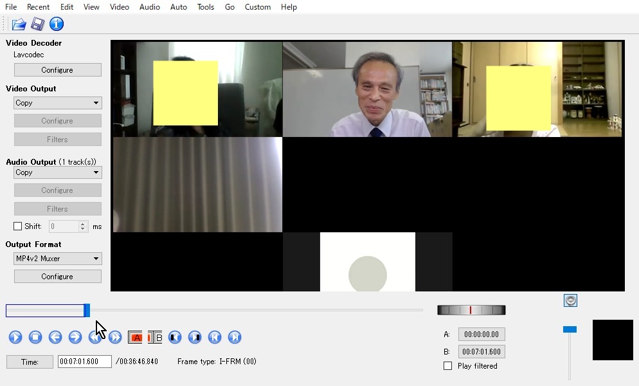
Task: Open the Tools menu
Action: click(x=206, y=7)
